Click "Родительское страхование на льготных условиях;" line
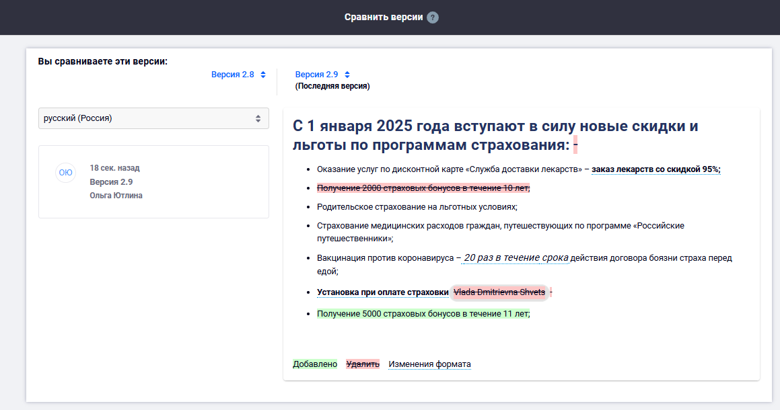This screenshot has height=410, width=780. click(x=417, y=207)
